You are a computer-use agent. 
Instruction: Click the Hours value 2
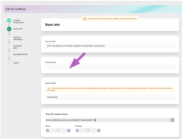58,130
